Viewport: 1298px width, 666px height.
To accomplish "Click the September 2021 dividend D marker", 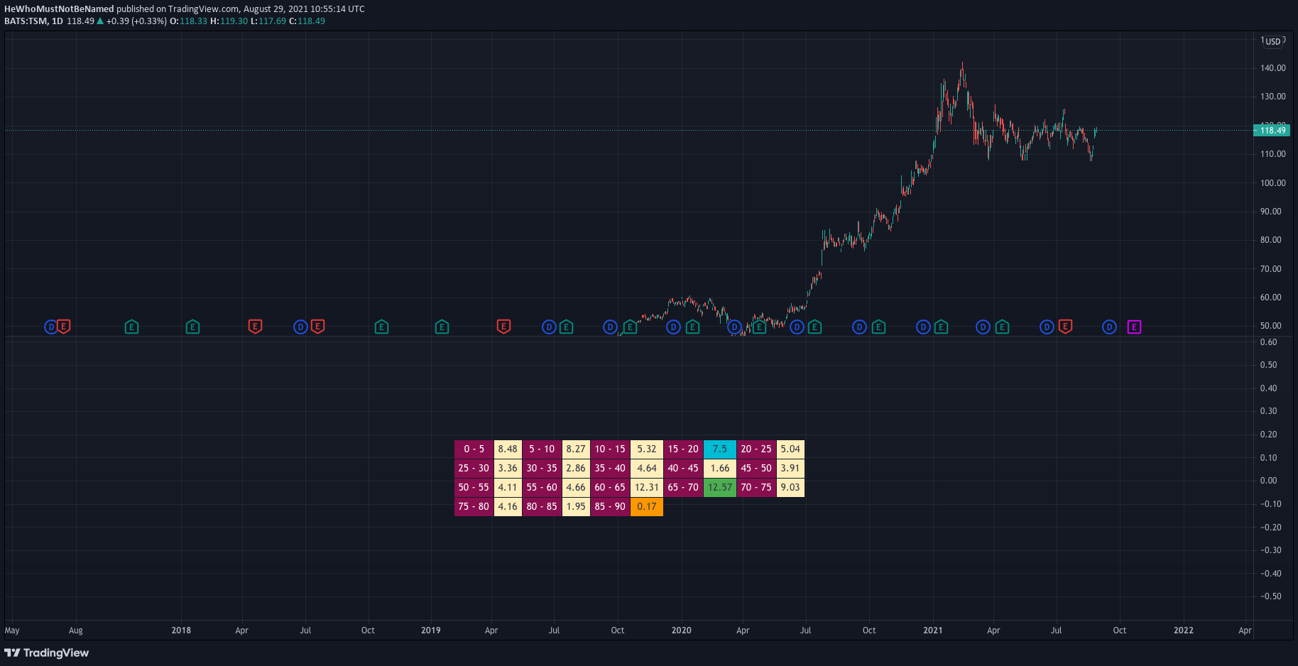I will coord(1109,327).
